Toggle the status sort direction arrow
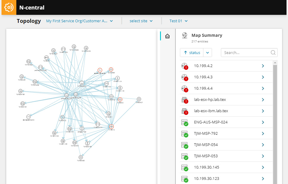 (186, 53)
